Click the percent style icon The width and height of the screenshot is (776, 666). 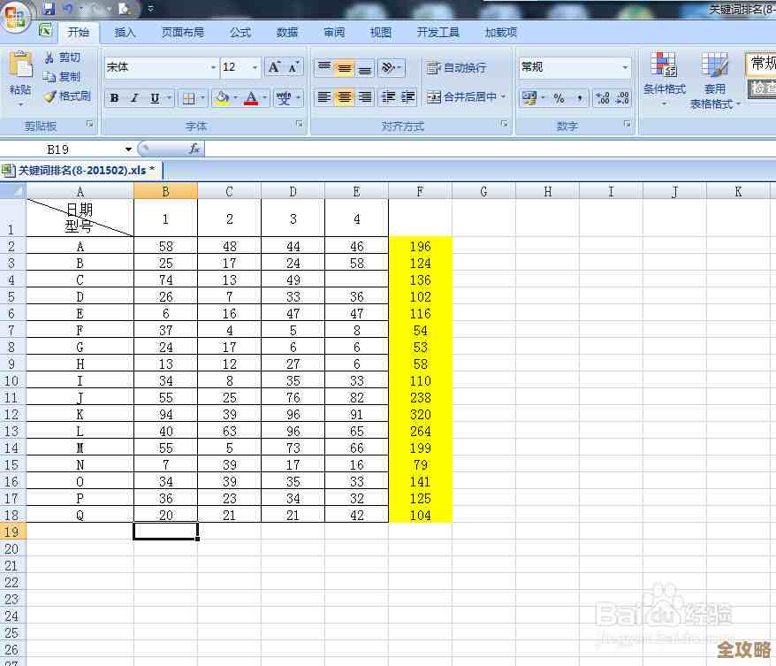point(559,98)
